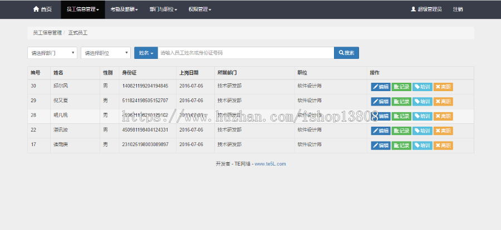This screenshot has width=501, height=230.
Task: Click the 超级管理员 user account
Action: tap(426, 9)
